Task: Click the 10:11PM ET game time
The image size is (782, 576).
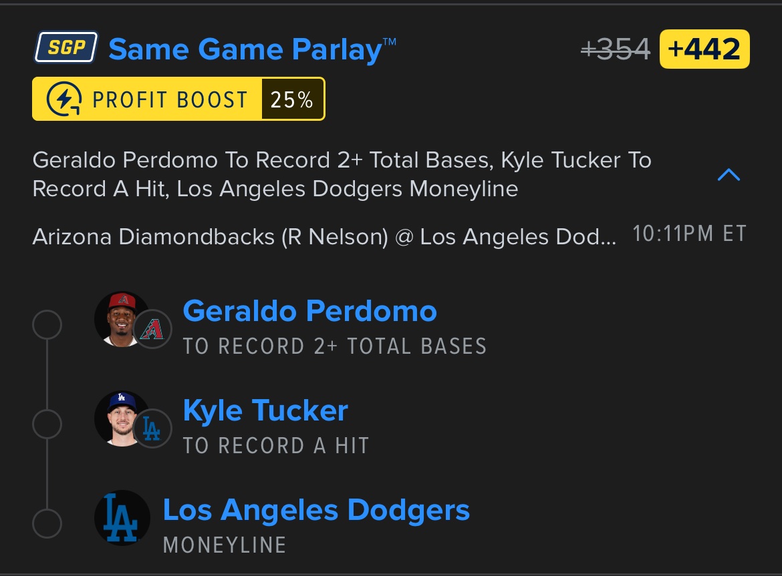Action: [x=689, y=235]
